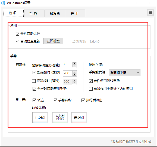
Task: Open the hamburger menu button
Action: 150,13
